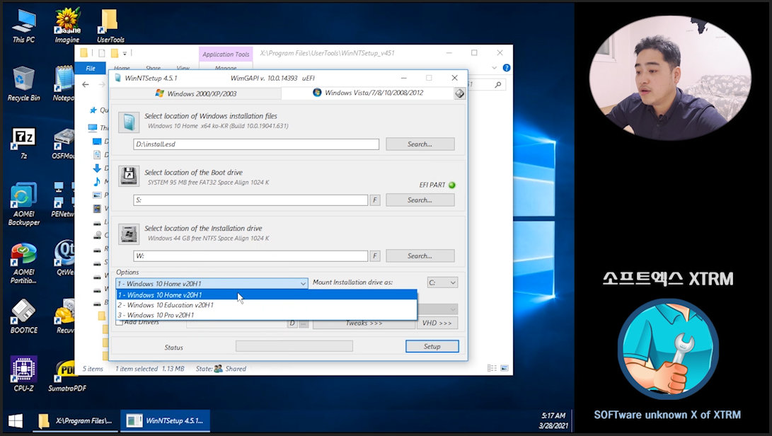Click the Status progress bar
Image resolution: width=772 pixels, height=436 pixels.
[294, 346]
